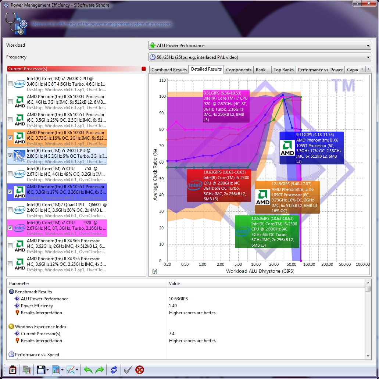Viewport: 379px width, 379px height.
Task: Enable the Intel Core i7-2600K checkbox
Action: click(10, 84)
